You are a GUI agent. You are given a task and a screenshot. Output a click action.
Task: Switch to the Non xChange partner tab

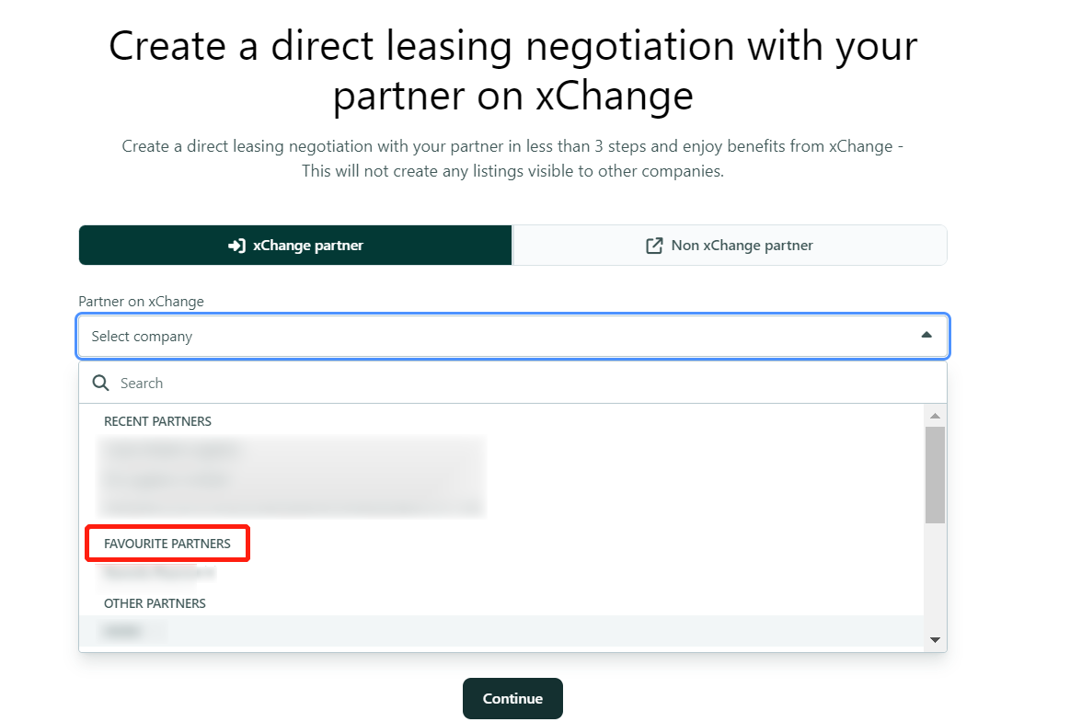[730, 245]
